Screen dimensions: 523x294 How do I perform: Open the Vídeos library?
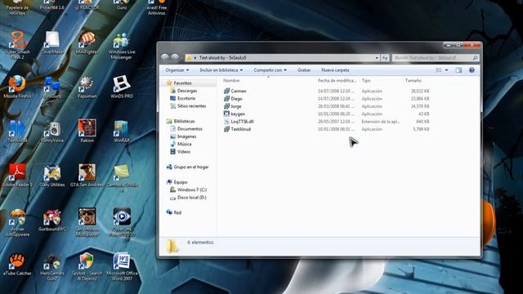click(183, 152)
